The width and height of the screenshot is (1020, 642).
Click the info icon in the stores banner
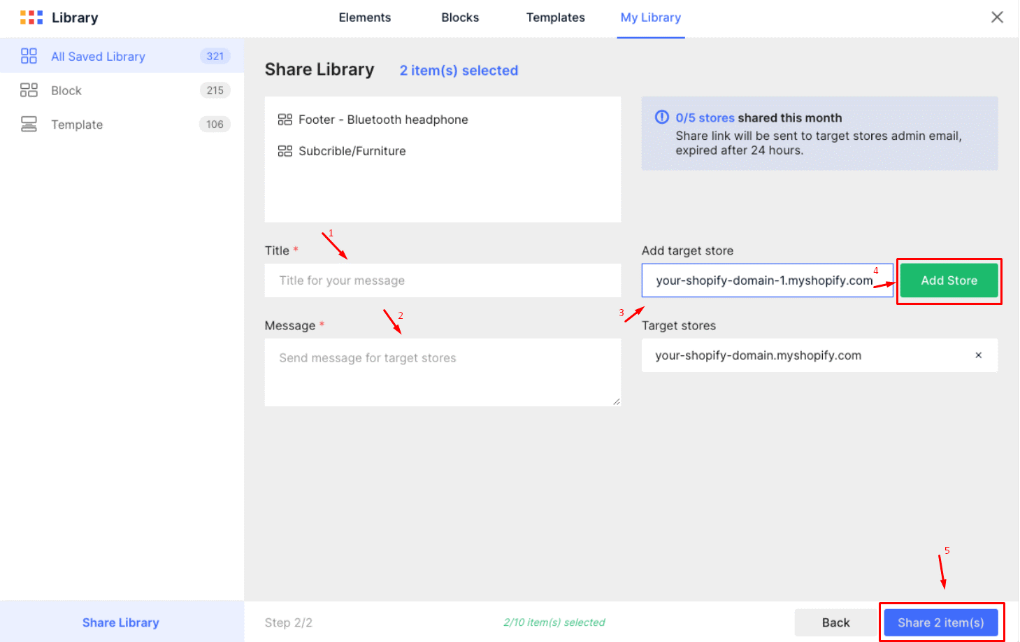coord(661,117)
